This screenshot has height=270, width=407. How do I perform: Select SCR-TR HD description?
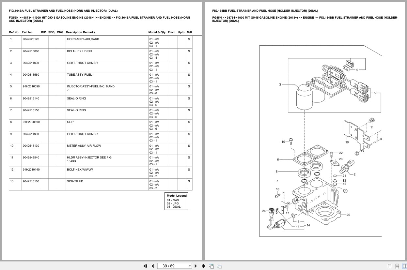click(75, 181)
